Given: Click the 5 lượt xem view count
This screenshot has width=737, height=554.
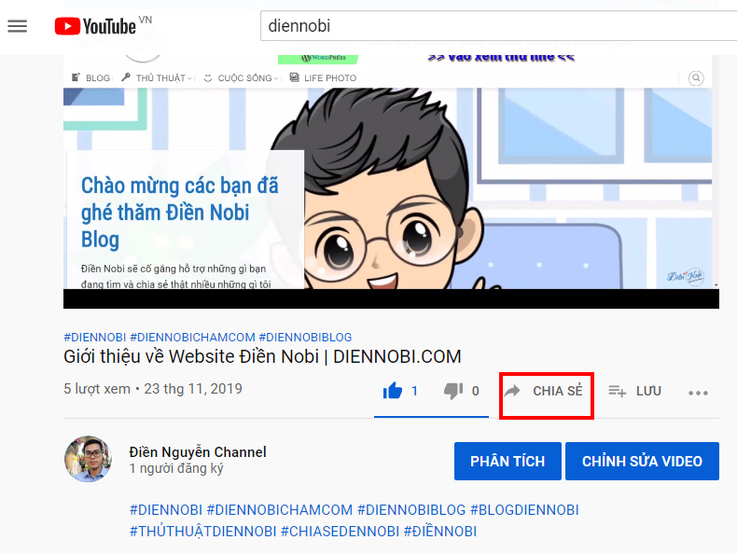Looking at the screenshot, I should click(97, 389).
